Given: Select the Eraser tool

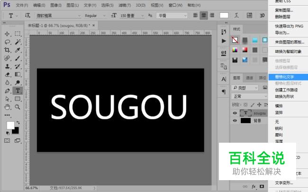Looking at the screenshot, I should (x=7, y=74).
